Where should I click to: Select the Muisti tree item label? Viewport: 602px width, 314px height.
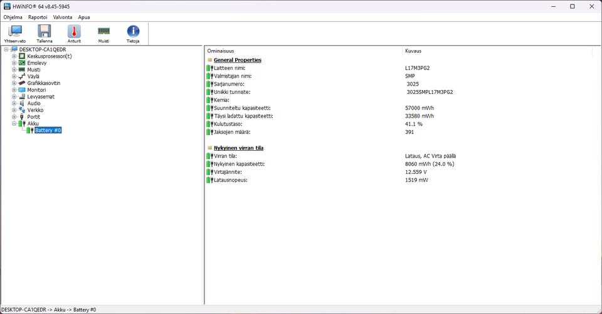[34, 69]
